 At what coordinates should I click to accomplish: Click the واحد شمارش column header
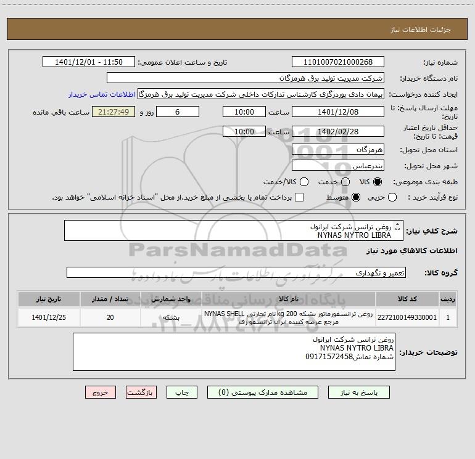(171, 299)
